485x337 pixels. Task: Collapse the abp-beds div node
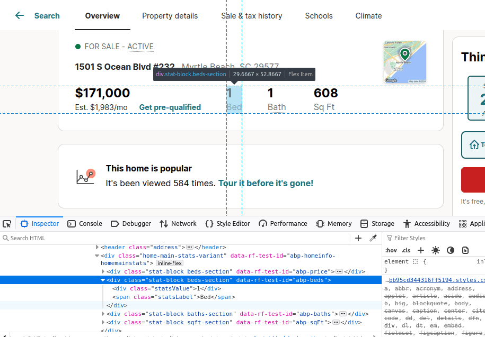pos(103,280)
